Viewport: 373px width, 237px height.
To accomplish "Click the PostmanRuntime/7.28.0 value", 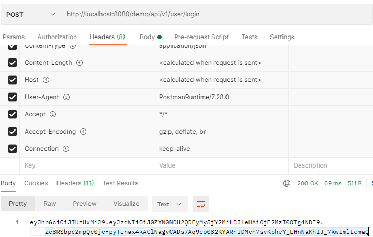I will click(194, 97).
